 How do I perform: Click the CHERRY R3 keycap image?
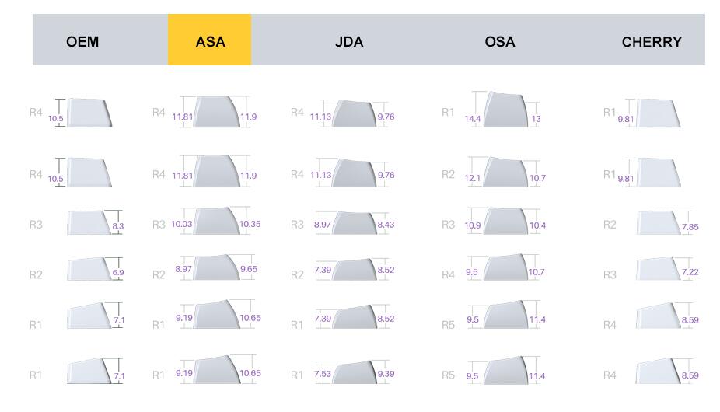658,269
